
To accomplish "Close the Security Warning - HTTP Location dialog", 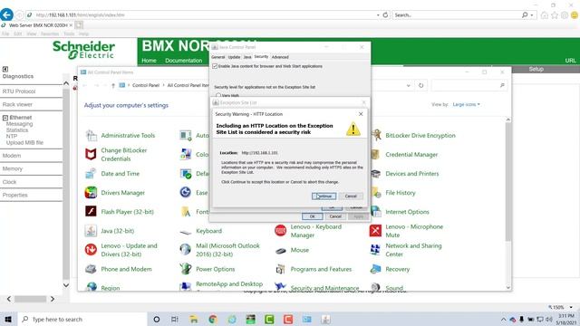I will tap(361, 114).
